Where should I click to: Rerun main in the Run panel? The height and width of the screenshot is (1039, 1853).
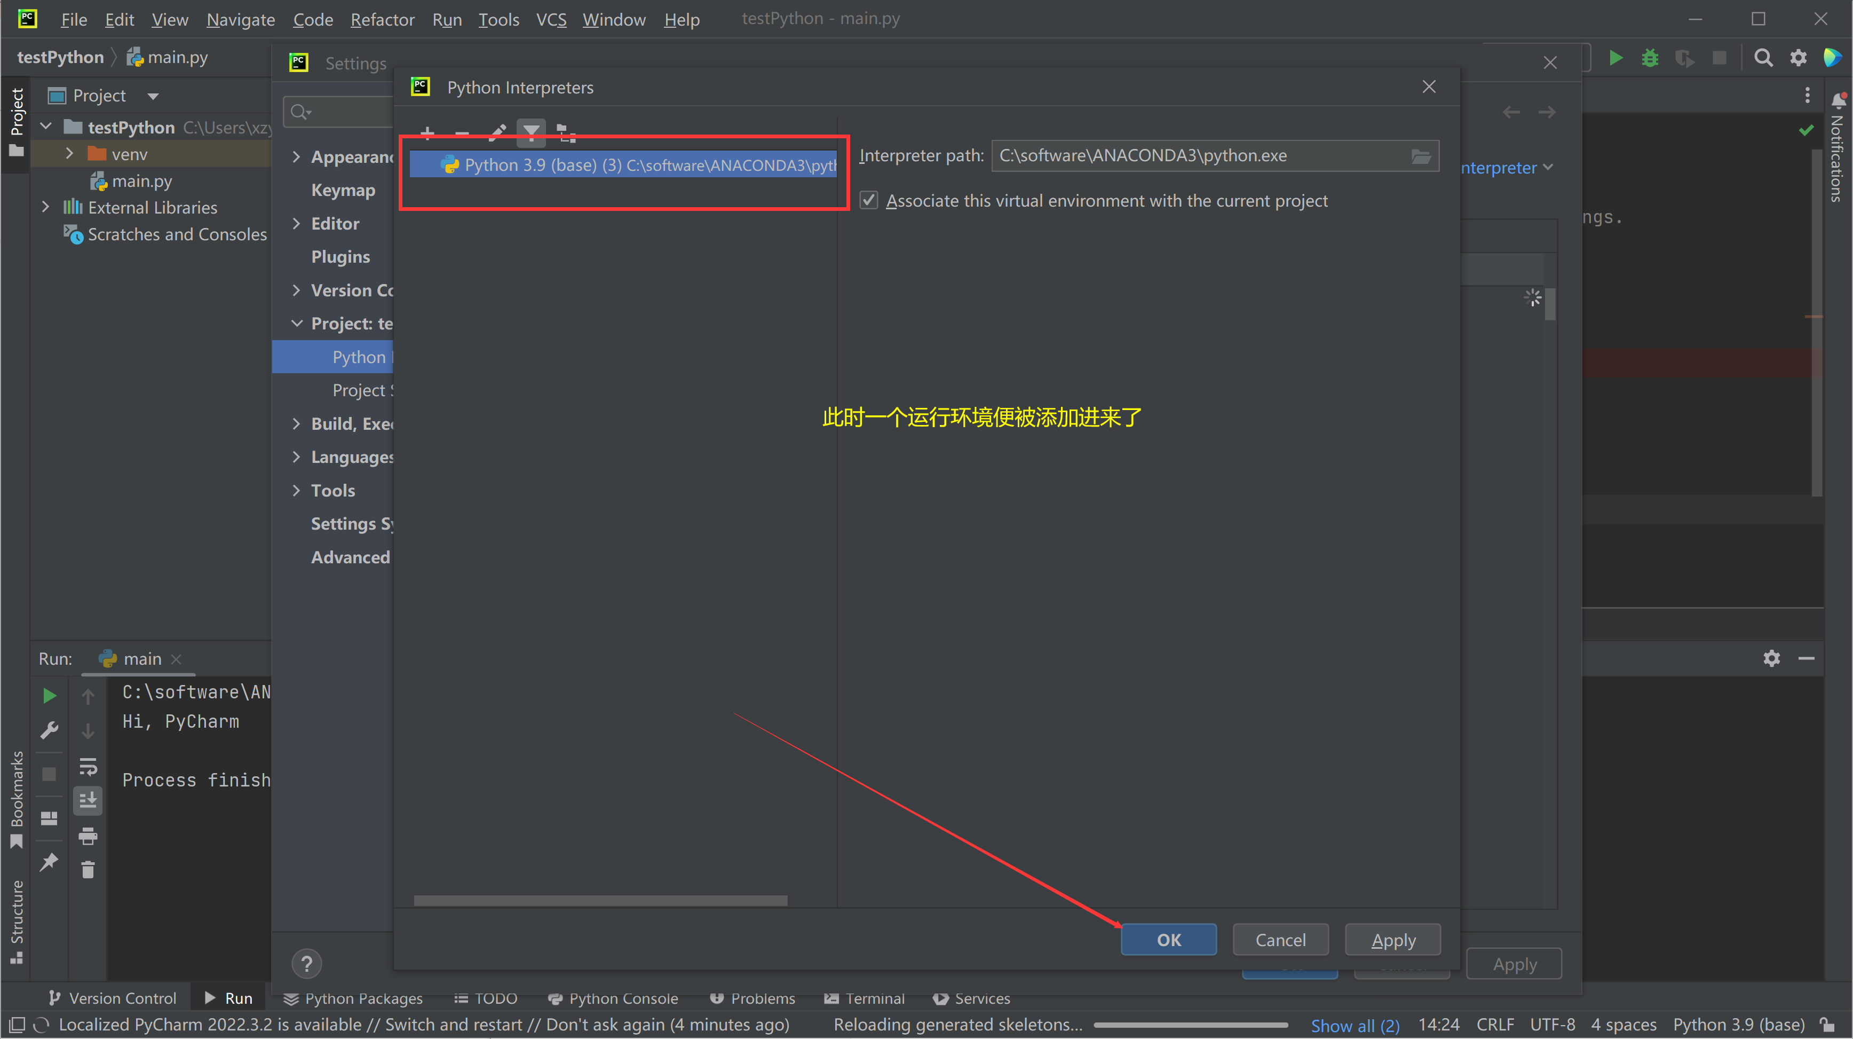[49, 696]
